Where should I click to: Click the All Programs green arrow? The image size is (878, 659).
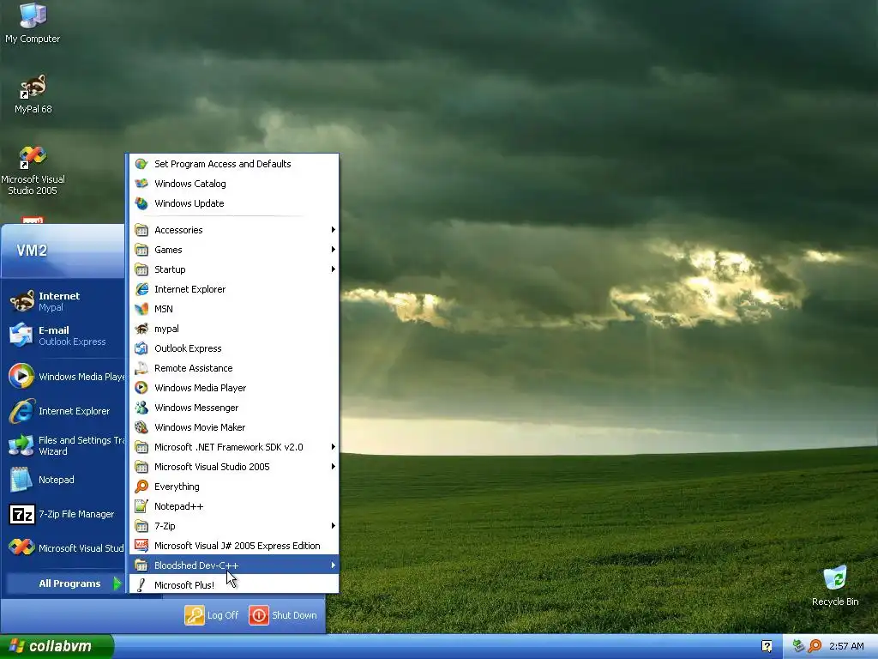117,583
